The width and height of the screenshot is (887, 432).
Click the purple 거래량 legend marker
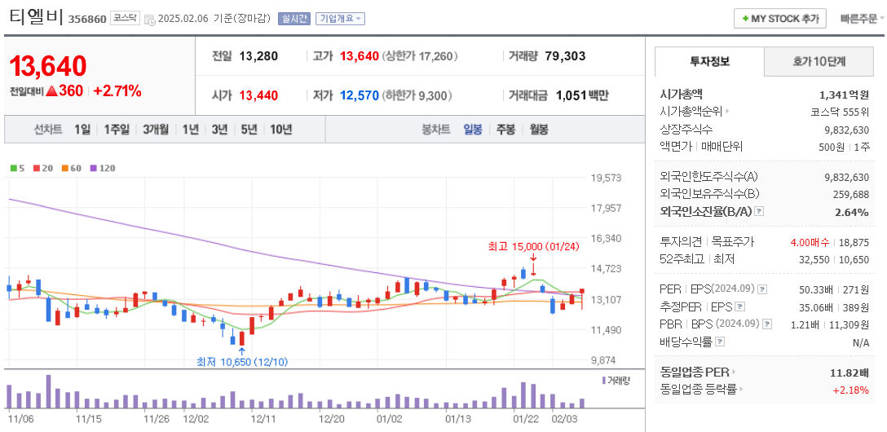point(604,380)
